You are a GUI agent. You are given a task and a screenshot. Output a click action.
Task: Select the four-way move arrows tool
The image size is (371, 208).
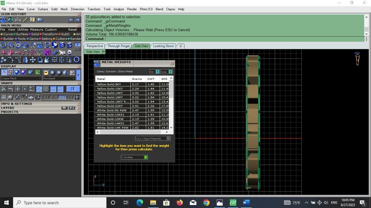(x=33, y=60)
